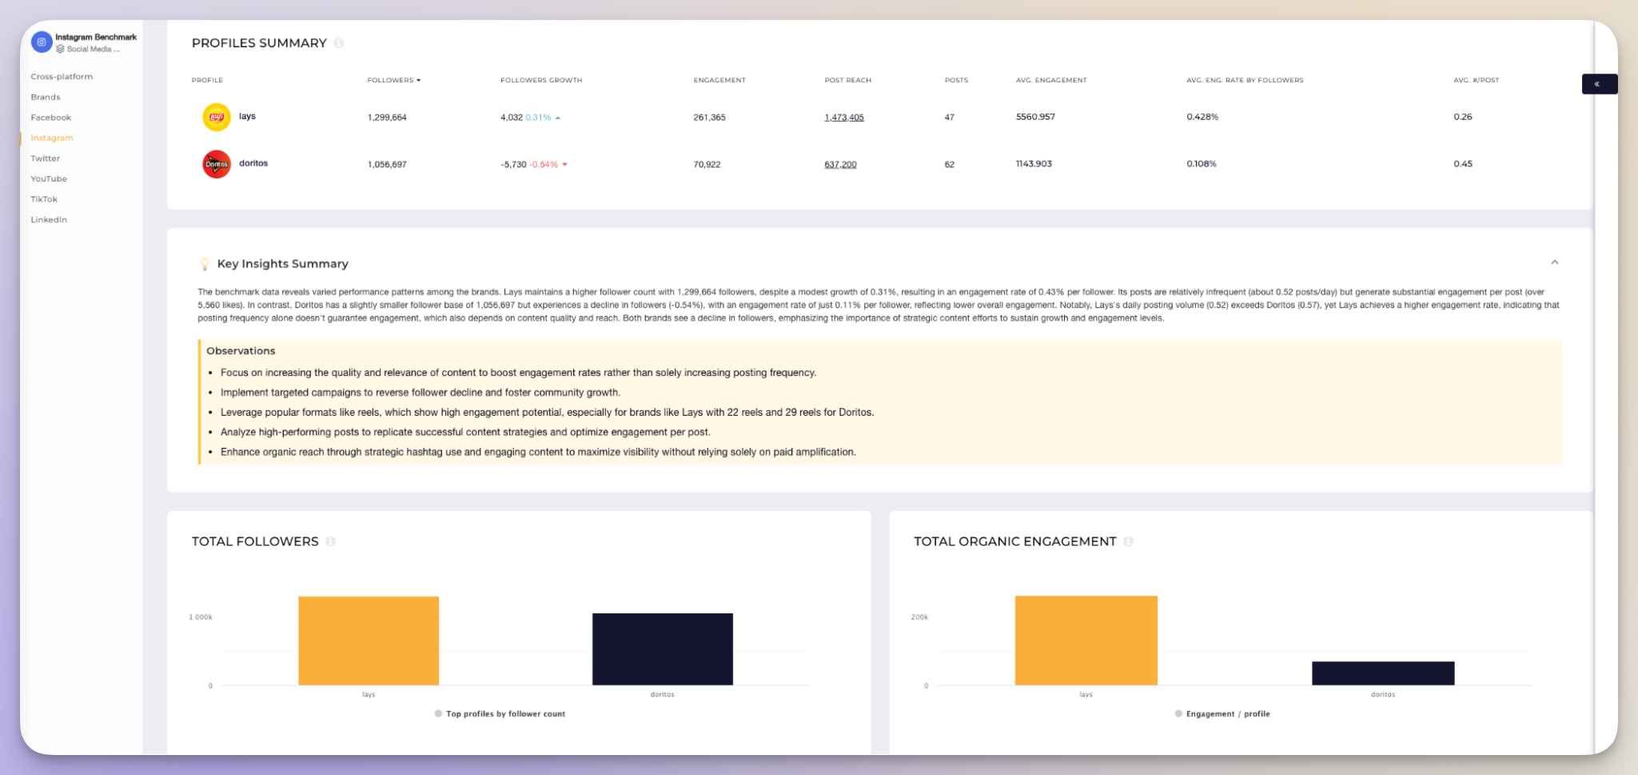
Task: Click the lays profile name
Action: (247, 116)
